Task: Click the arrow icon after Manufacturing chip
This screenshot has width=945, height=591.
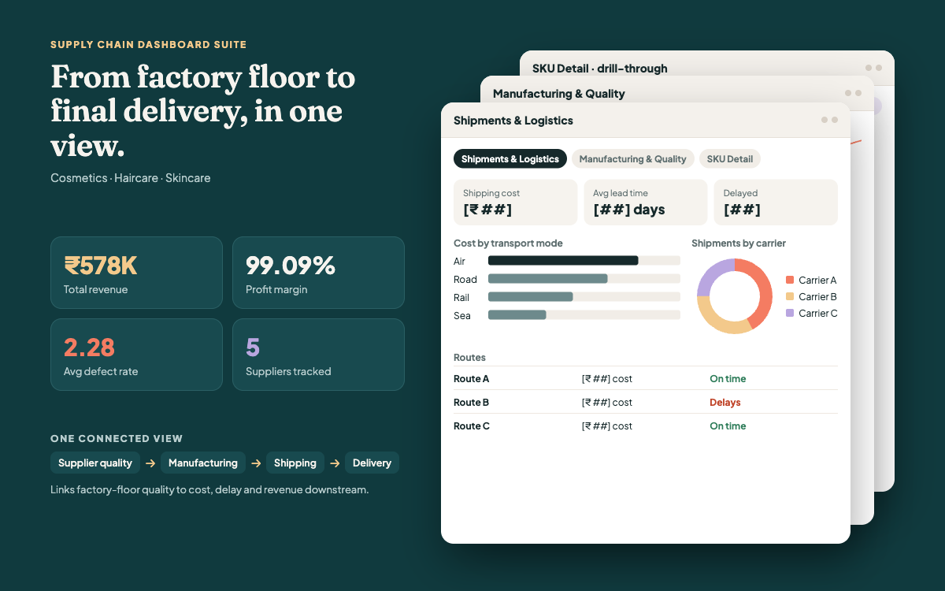Action: [256, 463]
